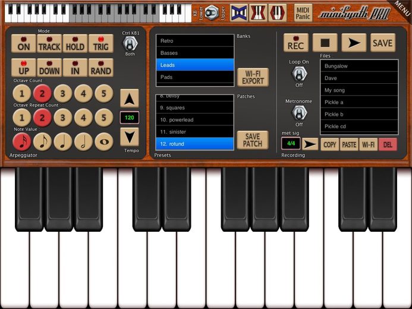The image size is (412, 309).
Task: Increase tempo with the up arrow
Action: point(130,98)
